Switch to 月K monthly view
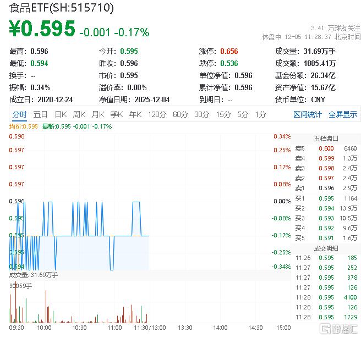 coord(98,114)
